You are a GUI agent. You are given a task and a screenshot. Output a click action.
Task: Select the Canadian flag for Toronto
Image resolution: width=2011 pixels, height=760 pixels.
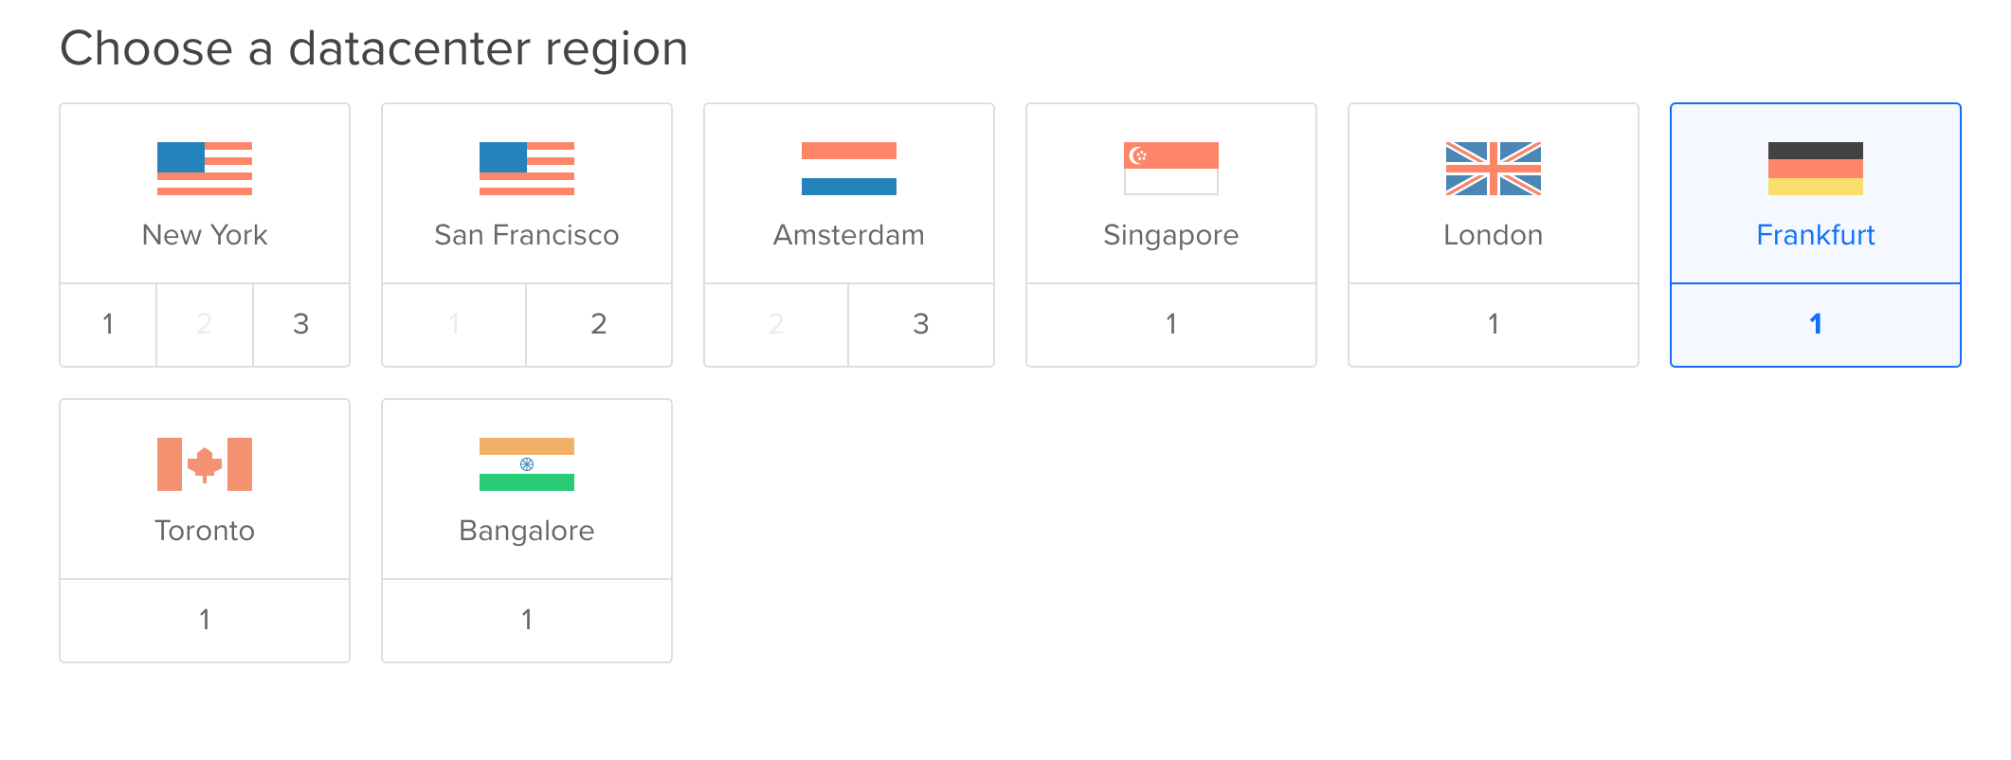pos(205,464)
